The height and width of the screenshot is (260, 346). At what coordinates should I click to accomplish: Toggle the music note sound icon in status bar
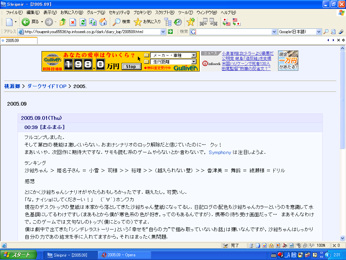pos(285,245)
